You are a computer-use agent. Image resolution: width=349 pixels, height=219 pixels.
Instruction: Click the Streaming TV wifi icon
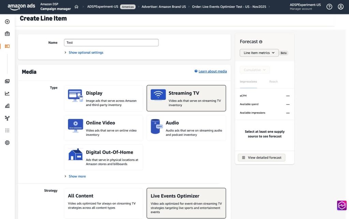point(158,95)
